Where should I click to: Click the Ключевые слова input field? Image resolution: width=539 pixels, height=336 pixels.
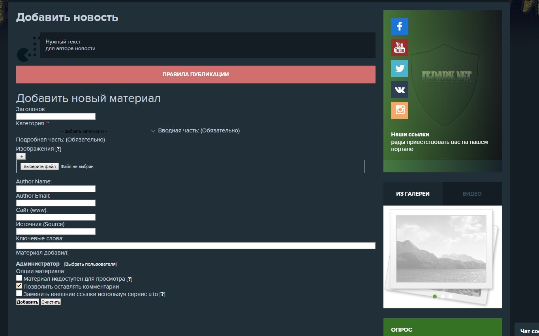pos(195,246)
